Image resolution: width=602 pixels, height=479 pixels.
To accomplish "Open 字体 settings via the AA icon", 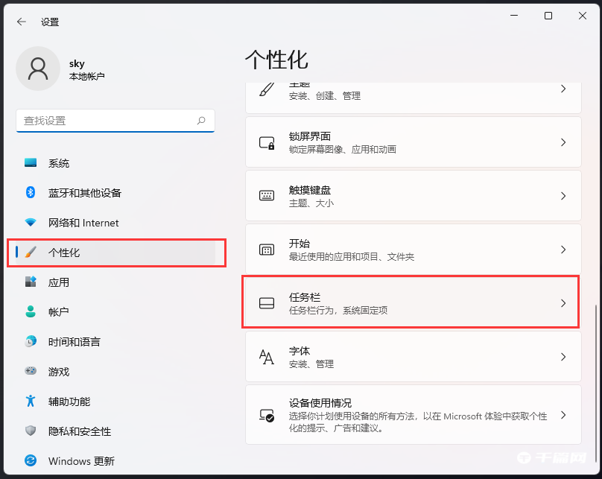I will [x=266, y=357].
